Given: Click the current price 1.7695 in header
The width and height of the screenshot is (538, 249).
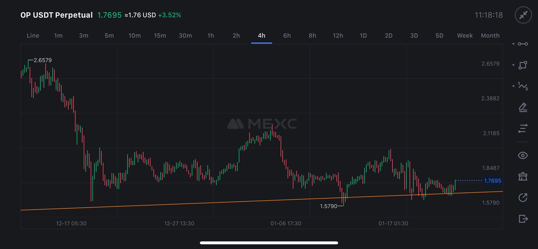Looking at the screenshot, I should click(x=109, y=15).
